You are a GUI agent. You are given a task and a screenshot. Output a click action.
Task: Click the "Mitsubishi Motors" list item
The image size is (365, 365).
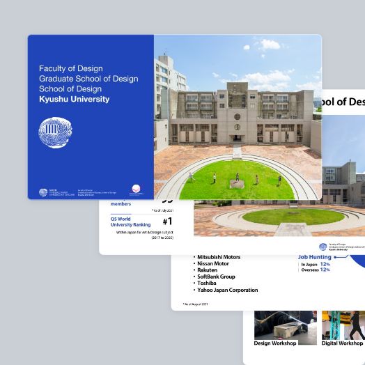click(219, 257)
